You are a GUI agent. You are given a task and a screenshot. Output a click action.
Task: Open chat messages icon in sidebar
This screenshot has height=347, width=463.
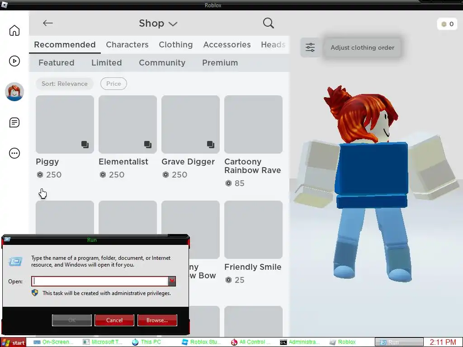pos(14,122)
